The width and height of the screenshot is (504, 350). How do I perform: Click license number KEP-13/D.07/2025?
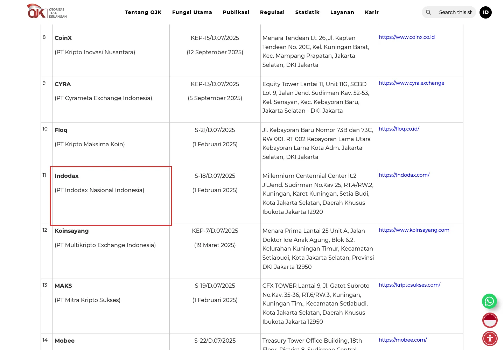pyautogui.click(x=215, y=84)
